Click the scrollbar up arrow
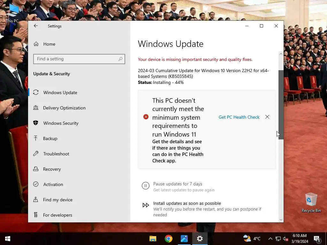Viewport: 327px width, 245px height. click(x=281, y=54)
